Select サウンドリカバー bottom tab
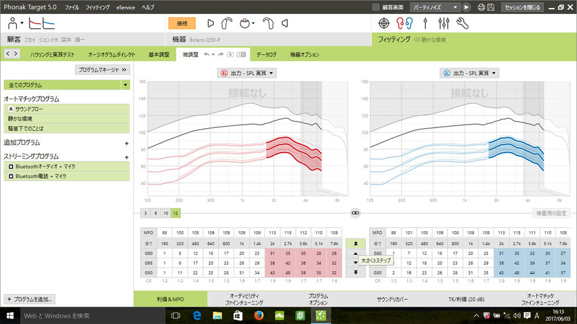This screenshot has width=577, height=324. 392,299
